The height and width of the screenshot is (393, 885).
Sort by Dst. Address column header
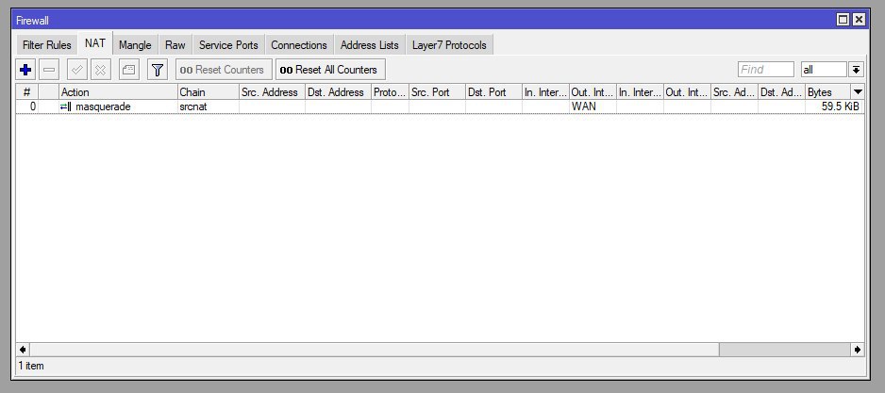click(x=338, y=92)
